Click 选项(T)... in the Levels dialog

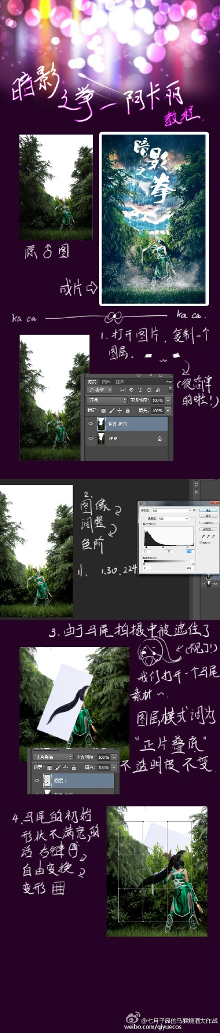pyautogui.click(x=208, y=530)
